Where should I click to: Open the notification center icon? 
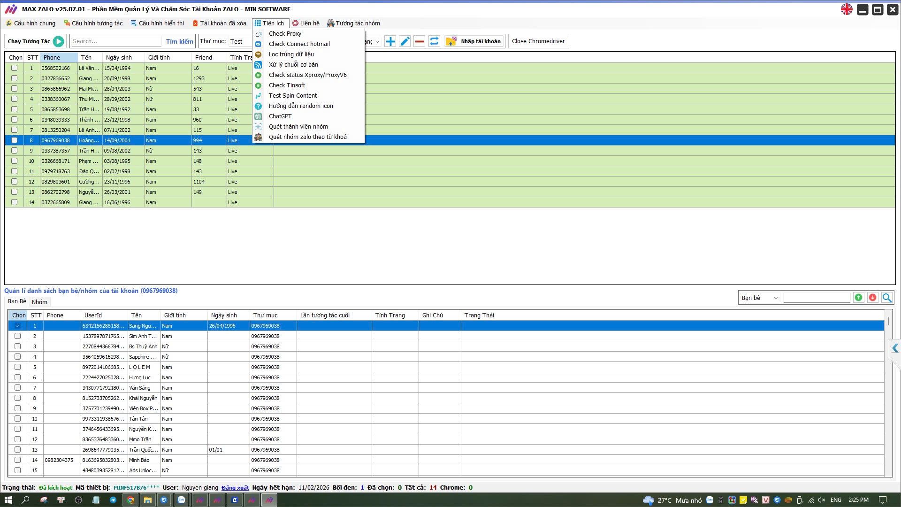point(883,500)
